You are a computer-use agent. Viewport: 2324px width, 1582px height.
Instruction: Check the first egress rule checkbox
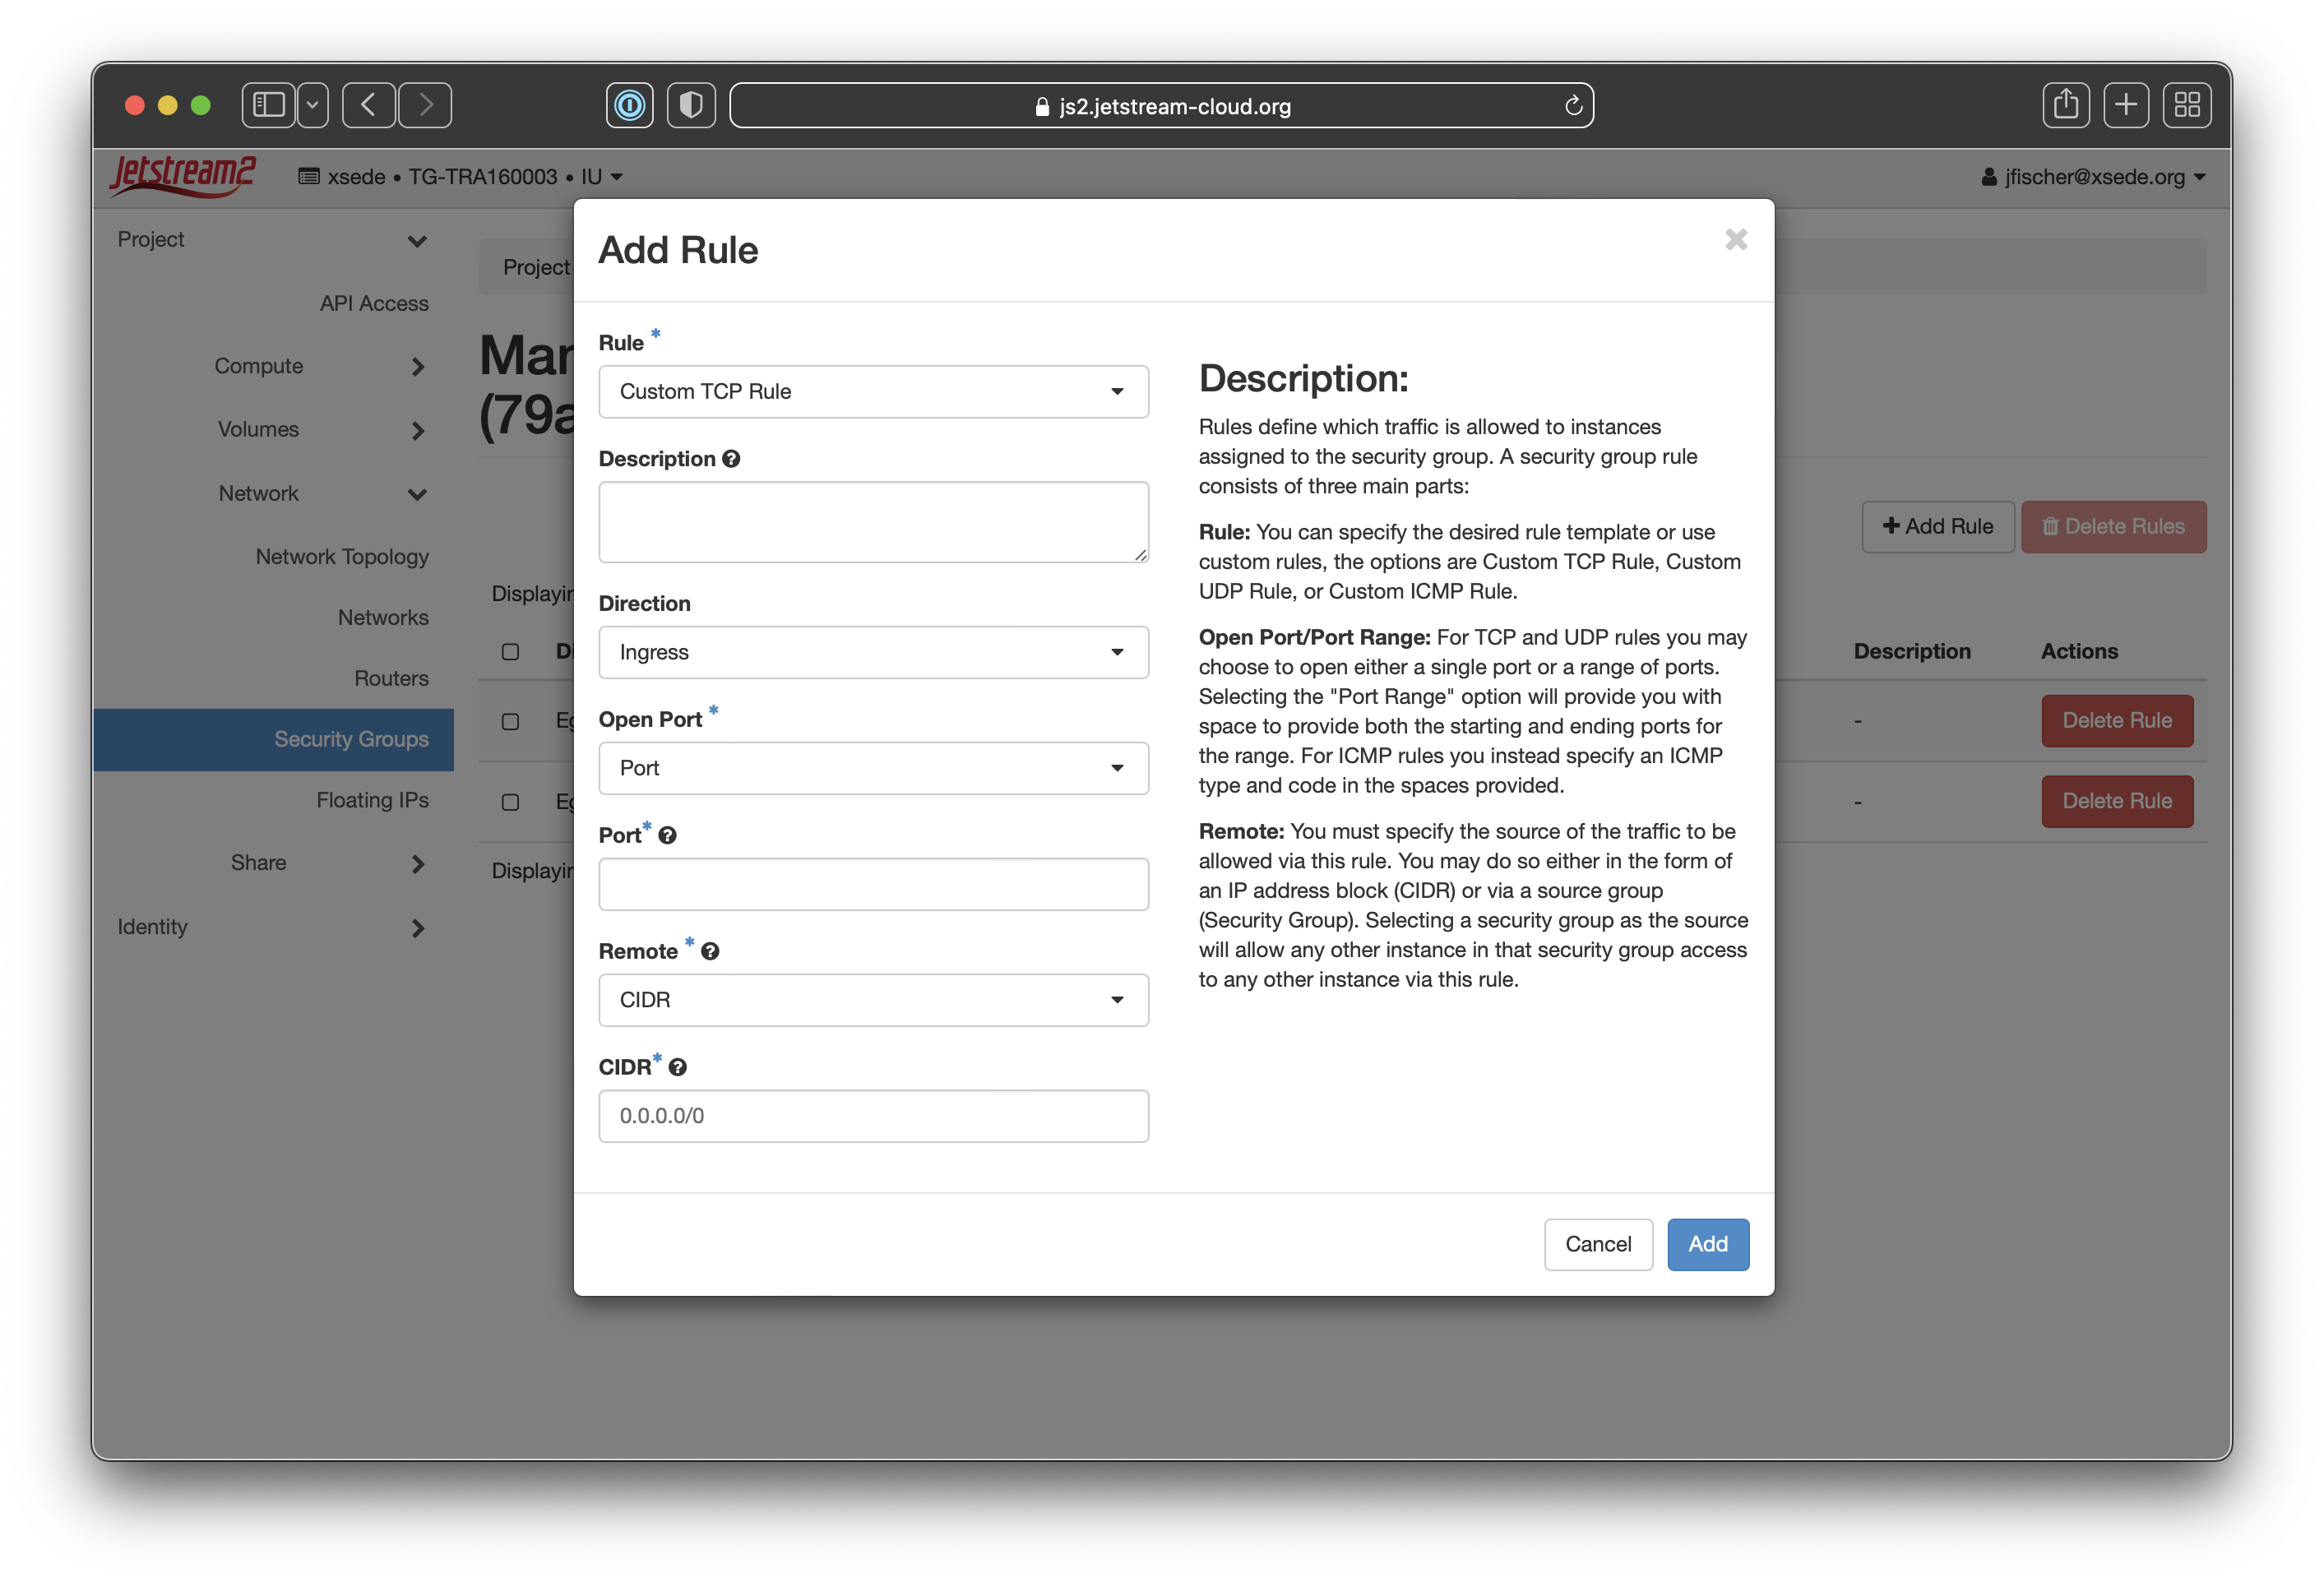(x=510, y=722)
